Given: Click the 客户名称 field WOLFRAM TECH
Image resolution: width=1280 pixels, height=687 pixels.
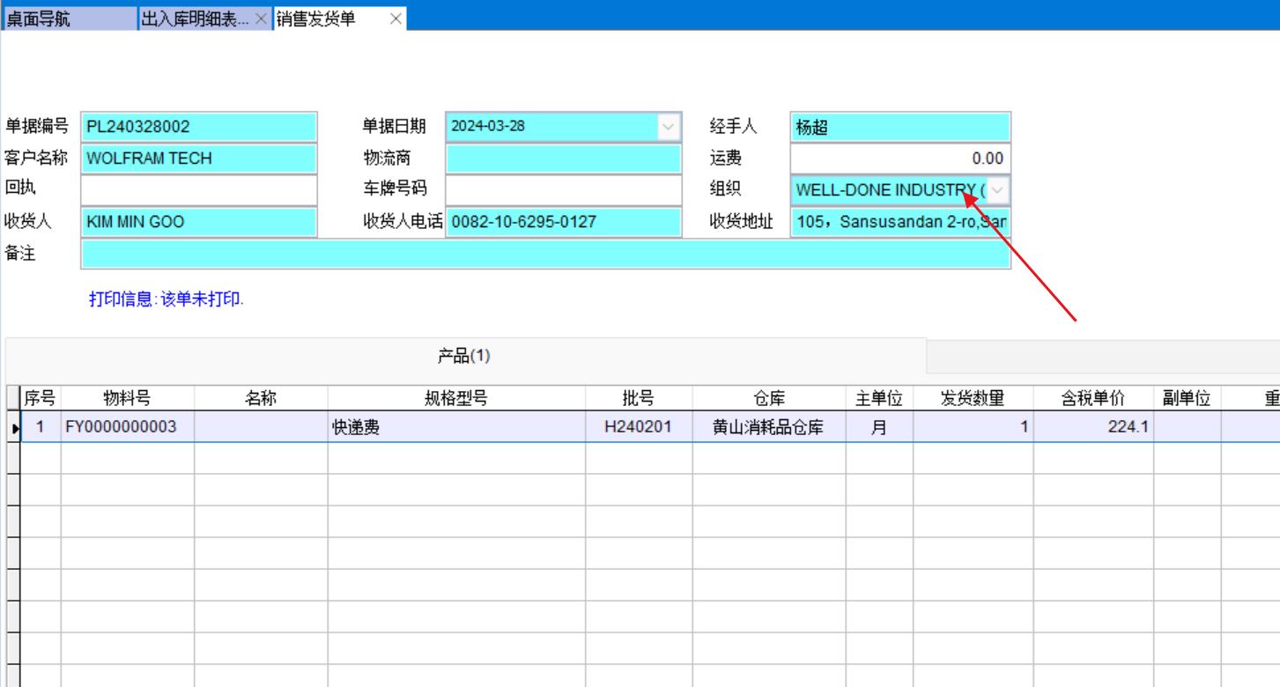Looking at the screenshot, I should tap(198, 159).
